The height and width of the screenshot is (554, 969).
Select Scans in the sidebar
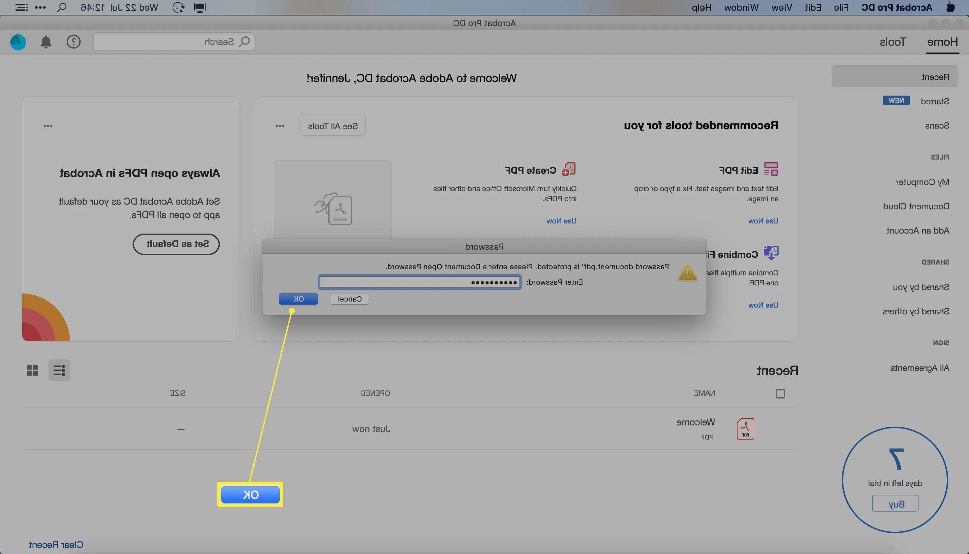(x=937, y=126)
